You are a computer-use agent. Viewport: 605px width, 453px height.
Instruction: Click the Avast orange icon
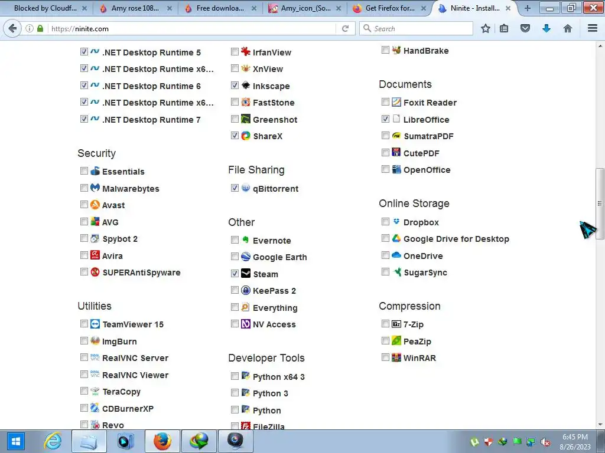(x=95, y=205)
